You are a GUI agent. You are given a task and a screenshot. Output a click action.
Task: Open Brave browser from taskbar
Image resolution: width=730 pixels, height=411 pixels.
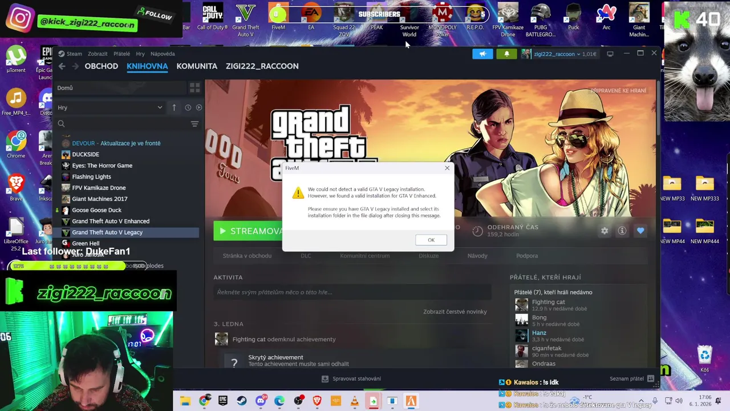click(x=317, y=401)
